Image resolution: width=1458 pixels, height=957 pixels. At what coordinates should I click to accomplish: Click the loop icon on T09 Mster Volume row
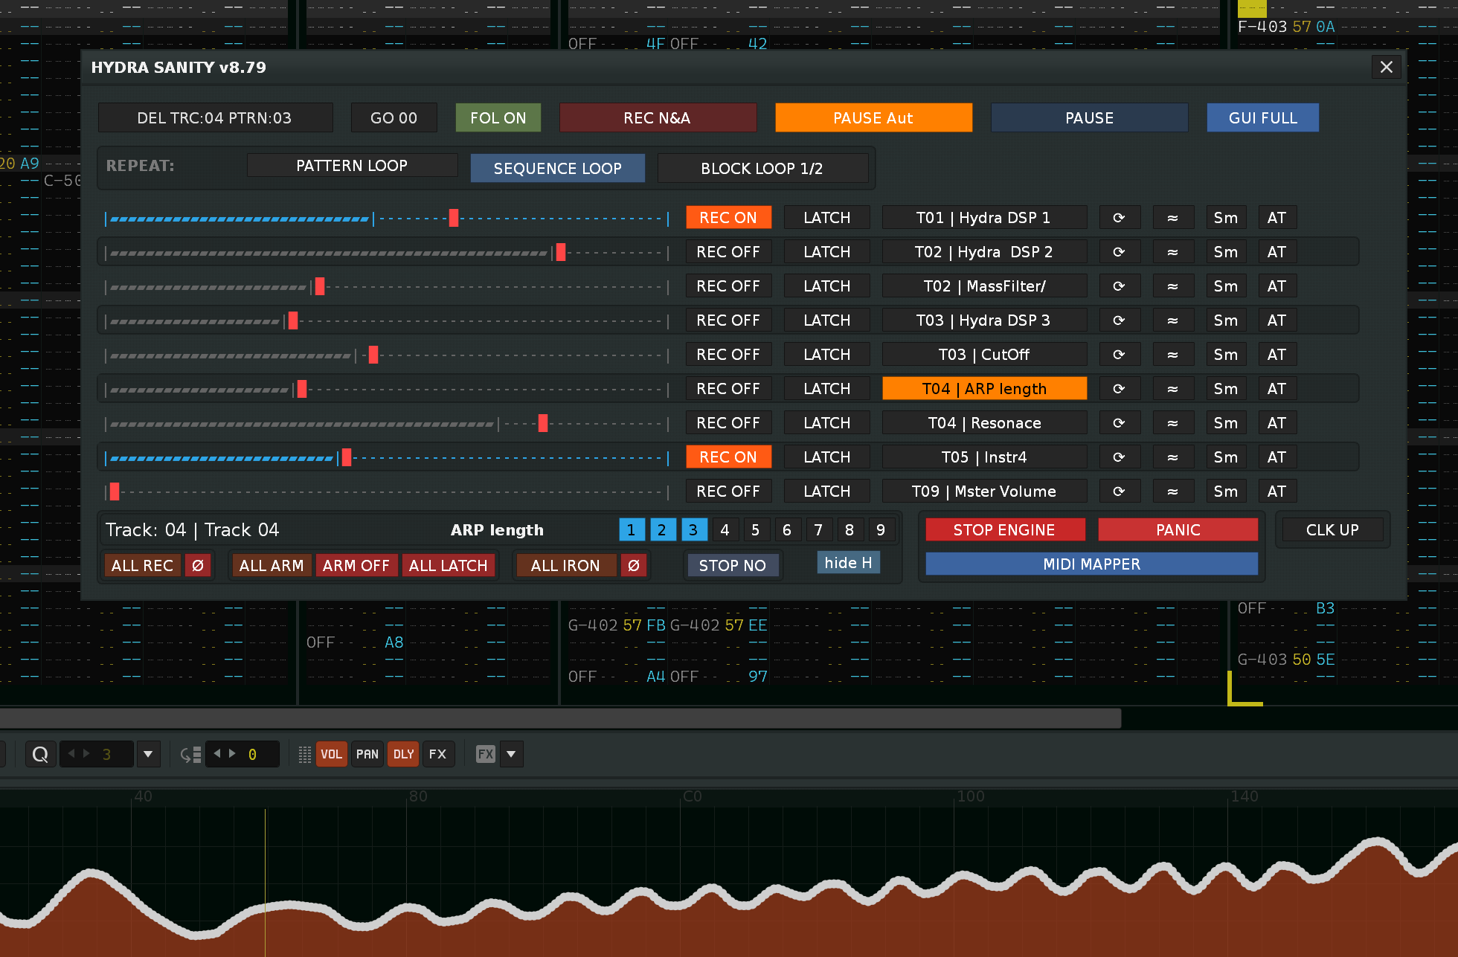(x=1119, y=492)
